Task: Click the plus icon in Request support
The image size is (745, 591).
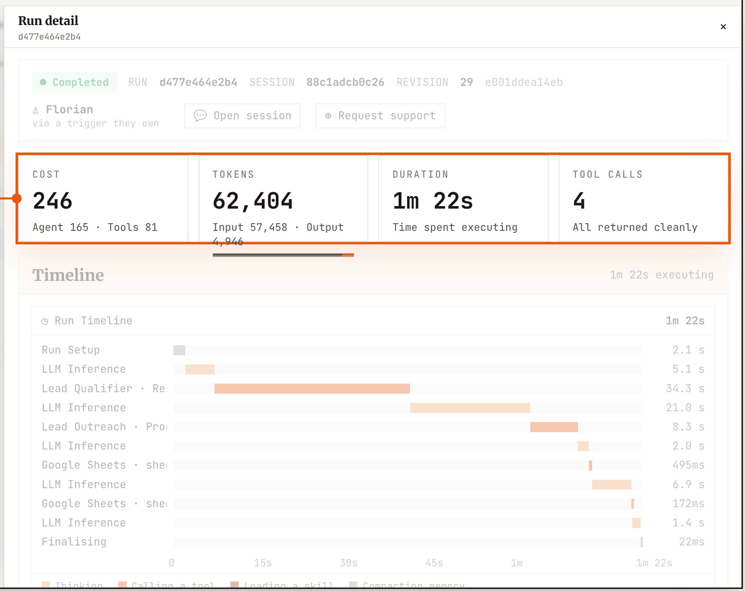Action: [x=328, y=116]
